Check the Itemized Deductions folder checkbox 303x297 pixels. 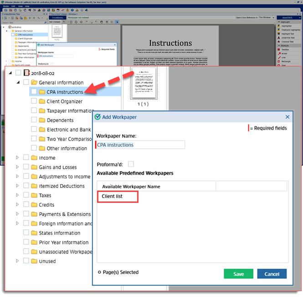(26, 186)
